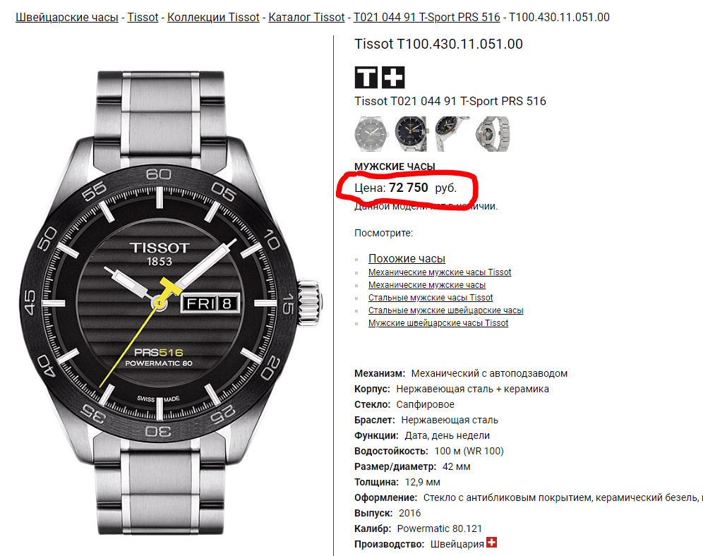
Task: Open Механические мужские часы link
Action: (427, 285)
